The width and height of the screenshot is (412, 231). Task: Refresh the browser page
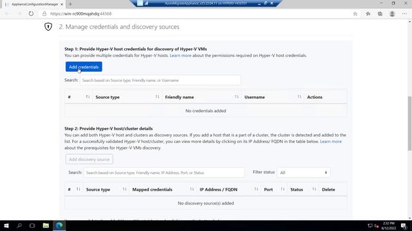click(31, 13)
